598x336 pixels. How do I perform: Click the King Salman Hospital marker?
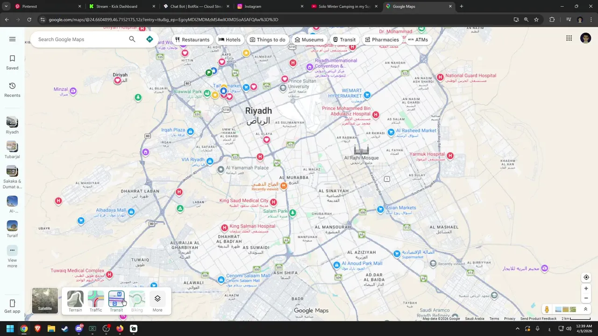(224, 228)
